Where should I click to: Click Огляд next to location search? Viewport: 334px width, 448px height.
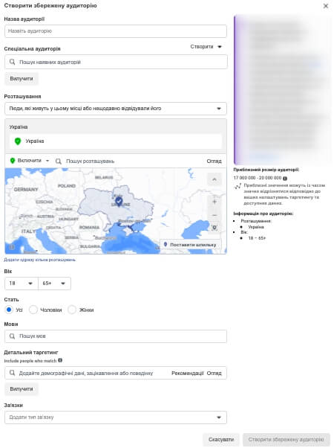tap(214, 161)
